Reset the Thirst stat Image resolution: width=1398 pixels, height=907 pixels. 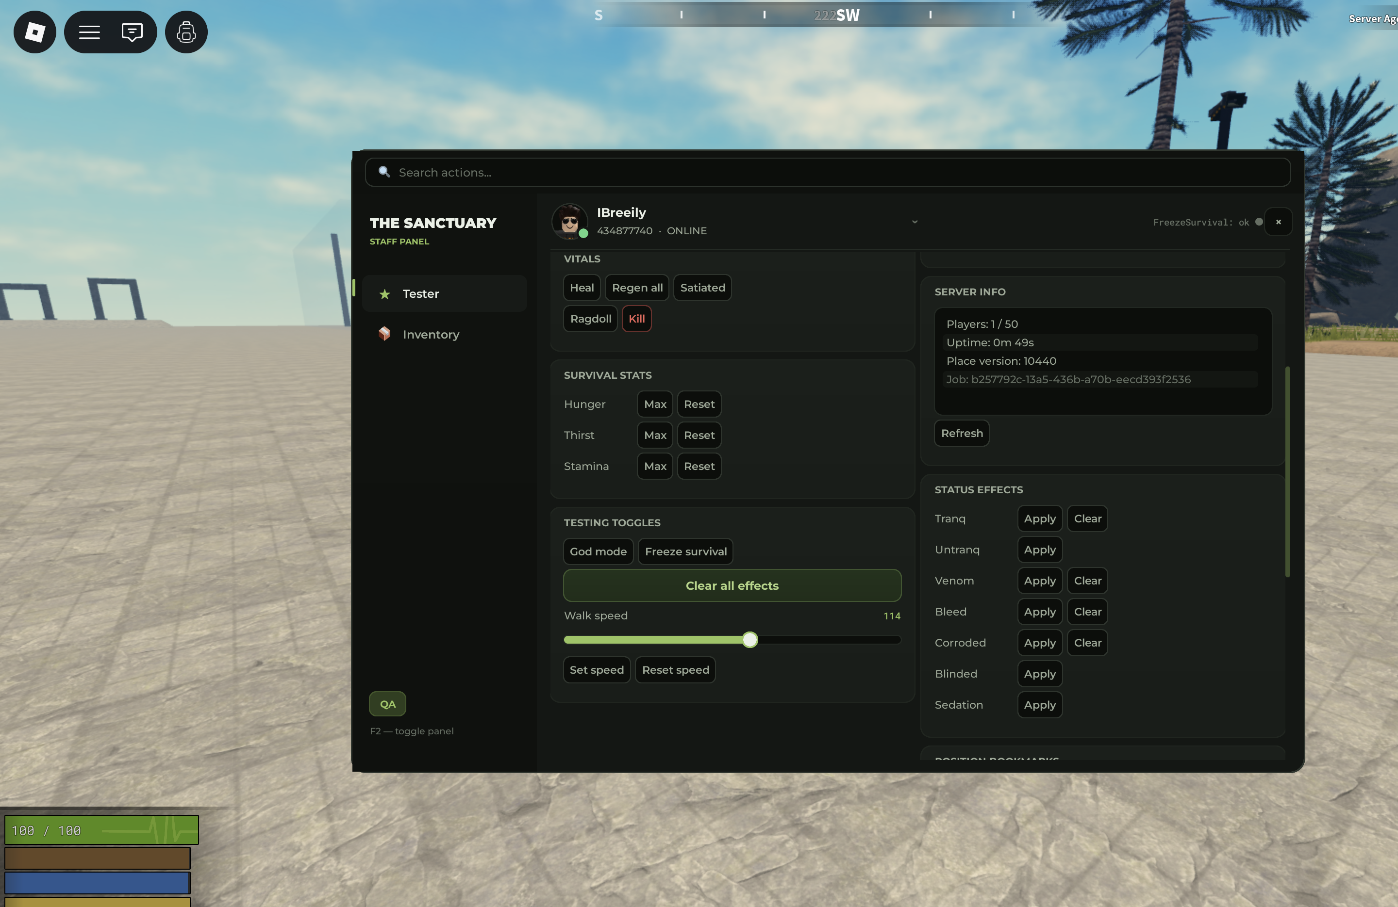pos(699,435)
